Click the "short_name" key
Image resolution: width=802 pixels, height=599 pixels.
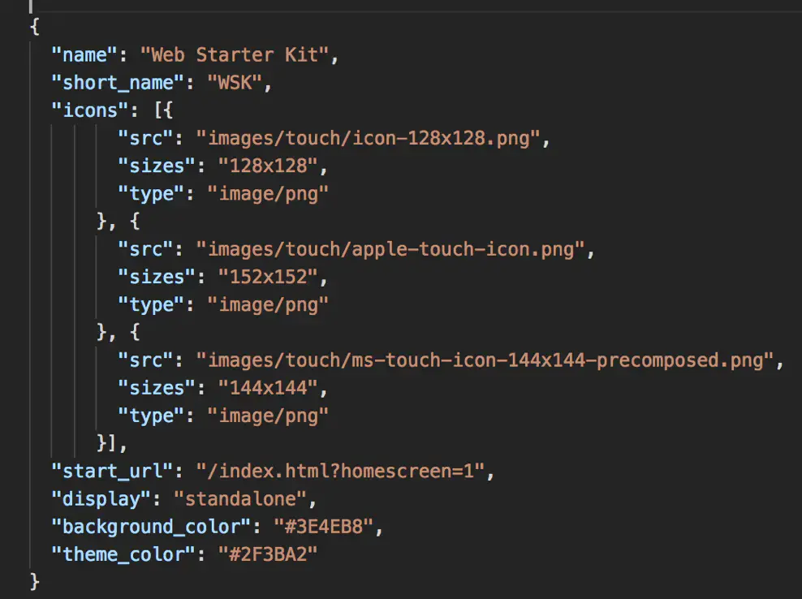click(118, 83)
